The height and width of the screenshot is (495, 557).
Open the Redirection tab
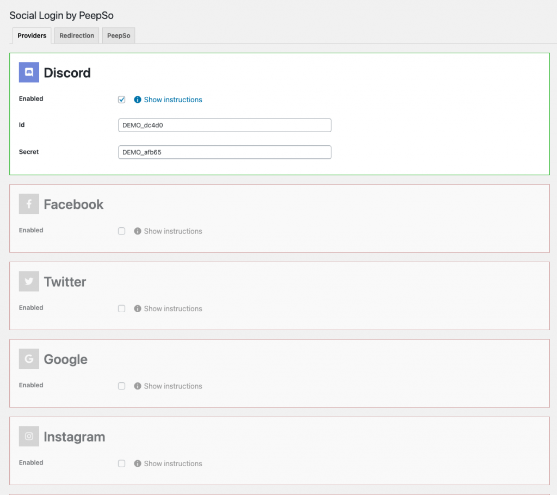77,35
